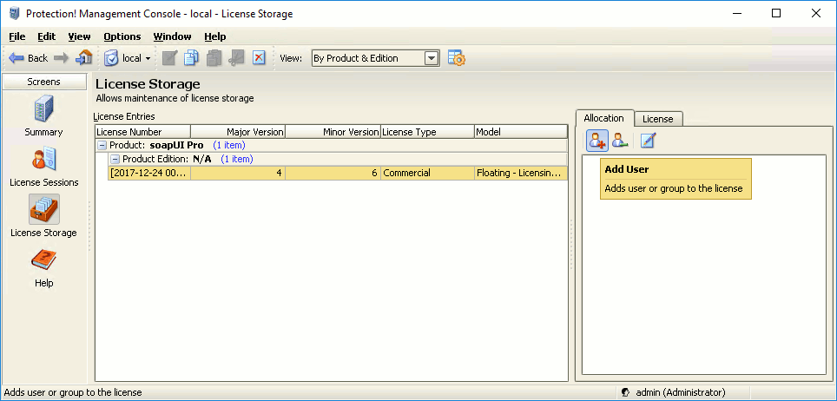The height and width of the screenshot is (401, 837).
Task: Click the Add User icon
Action: 597,141
